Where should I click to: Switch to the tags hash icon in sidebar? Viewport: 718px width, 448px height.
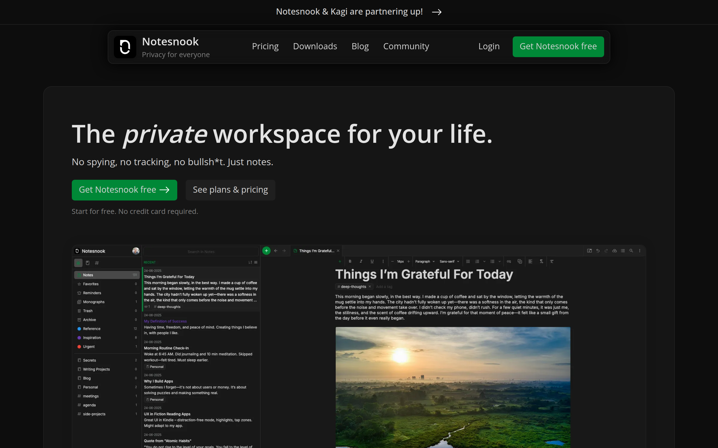pyautogui.click(x=97, y=263)
